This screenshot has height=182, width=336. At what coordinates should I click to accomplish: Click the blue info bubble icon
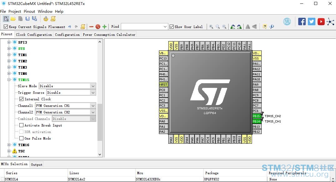click(272, 27)
